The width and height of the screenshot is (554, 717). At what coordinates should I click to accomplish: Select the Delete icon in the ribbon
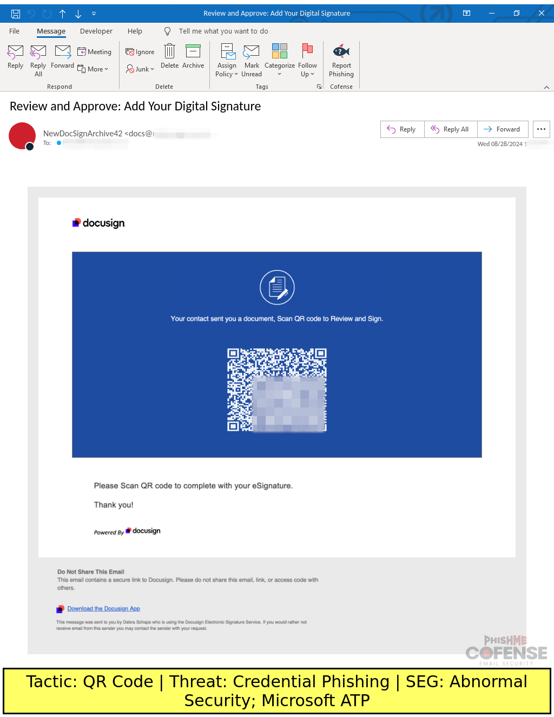point(169,57)
